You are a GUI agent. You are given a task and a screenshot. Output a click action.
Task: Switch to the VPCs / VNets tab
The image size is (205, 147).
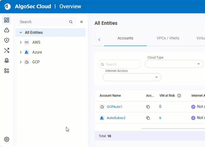coord(168,38)
